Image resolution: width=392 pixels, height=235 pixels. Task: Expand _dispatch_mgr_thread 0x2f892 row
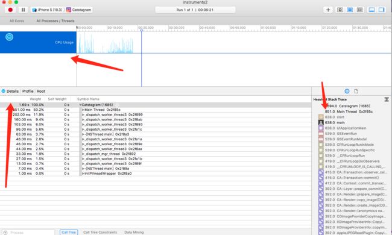pos(83,154)
